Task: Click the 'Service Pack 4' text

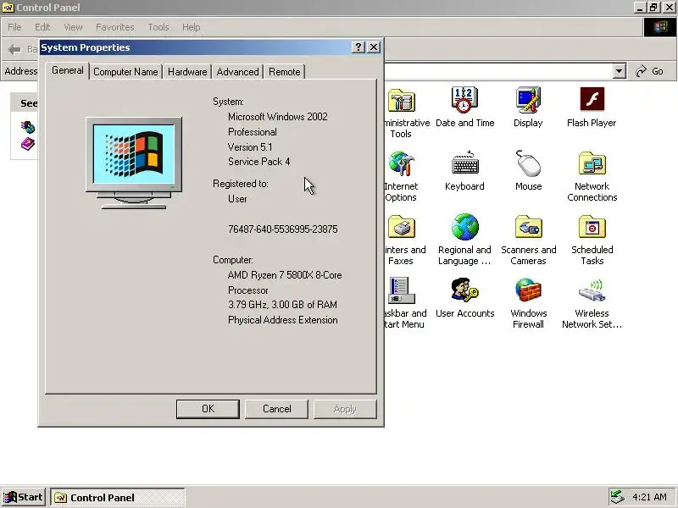Action: 259,162
